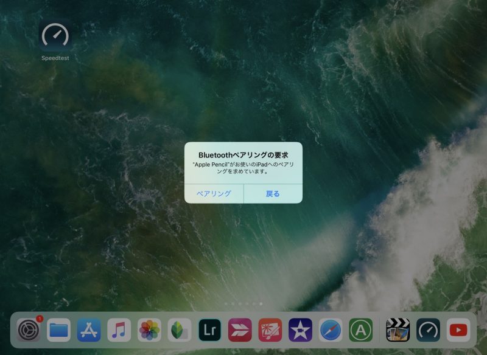Image resolution: width=487 pixels, height=355 pixels.
Task: Open Settings from the dock
Action: [x=29, y=330]
